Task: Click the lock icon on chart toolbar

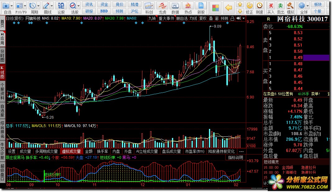Action: point(233,18)
